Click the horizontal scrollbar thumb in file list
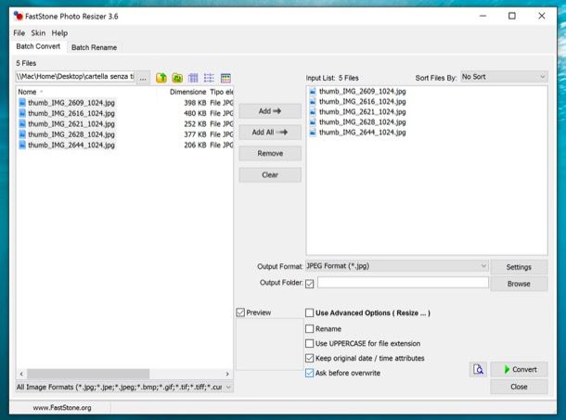 (x=88, y=374)
